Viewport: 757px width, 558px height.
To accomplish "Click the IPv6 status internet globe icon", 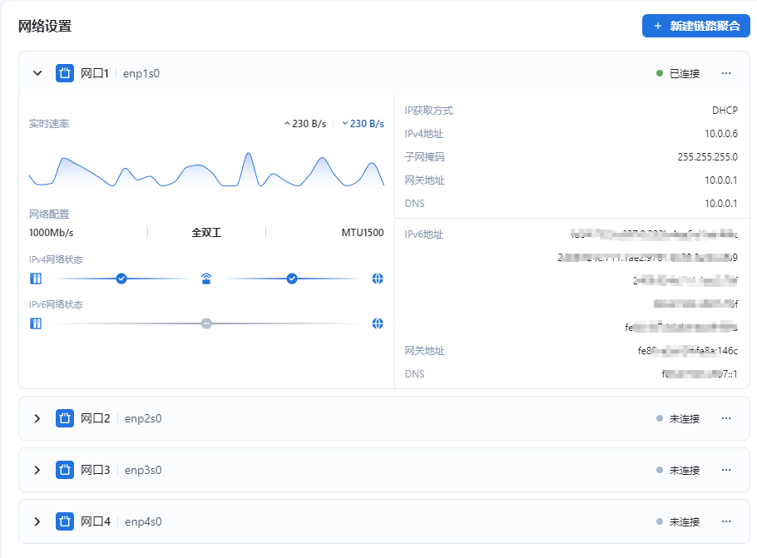I will click(378, 323).
